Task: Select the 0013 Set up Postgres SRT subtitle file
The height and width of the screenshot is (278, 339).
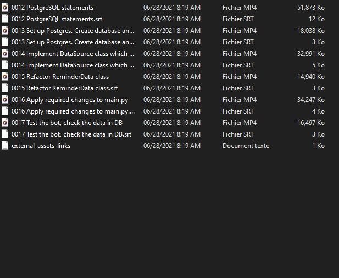Action: pyautogui.click(x=73, y=42)
